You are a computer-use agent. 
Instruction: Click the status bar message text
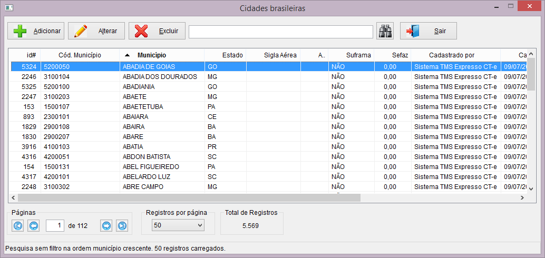tap(116, 249)
